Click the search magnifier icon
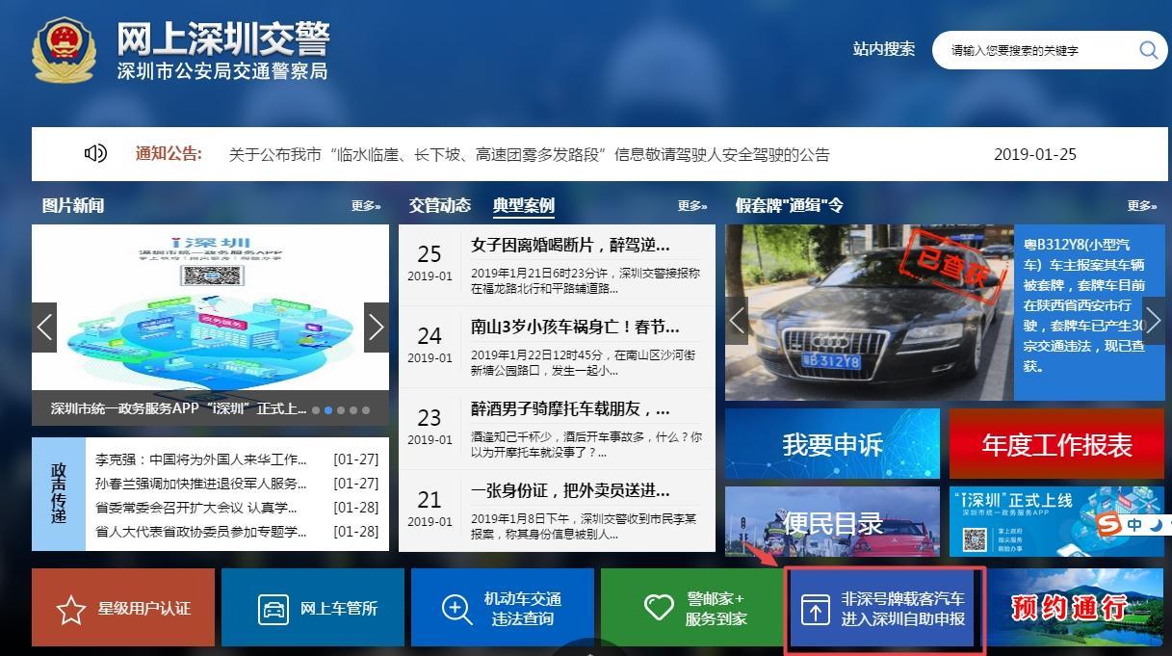The width and height of the screenshot is (1172, 656). click(1148, 50)
